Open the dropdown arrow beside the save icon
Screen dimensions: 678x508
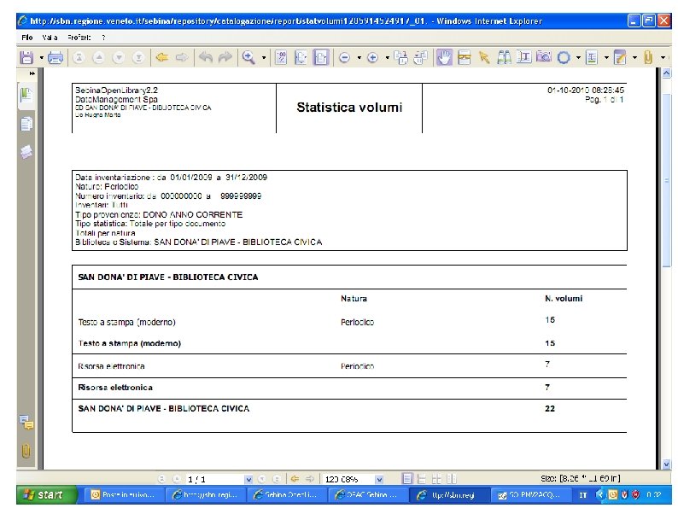click(x=42, y=57)
